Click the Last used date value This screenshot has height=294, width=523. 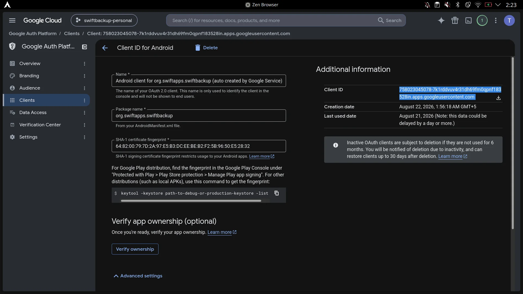click(x=443, y=120)
